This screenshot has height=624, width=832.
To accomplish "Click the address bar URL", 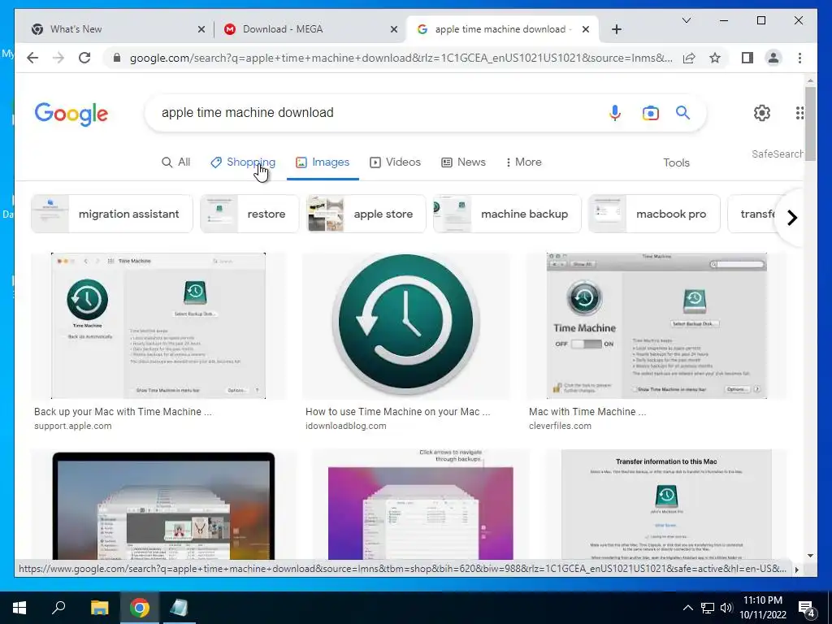I will [x=401, y=58].
